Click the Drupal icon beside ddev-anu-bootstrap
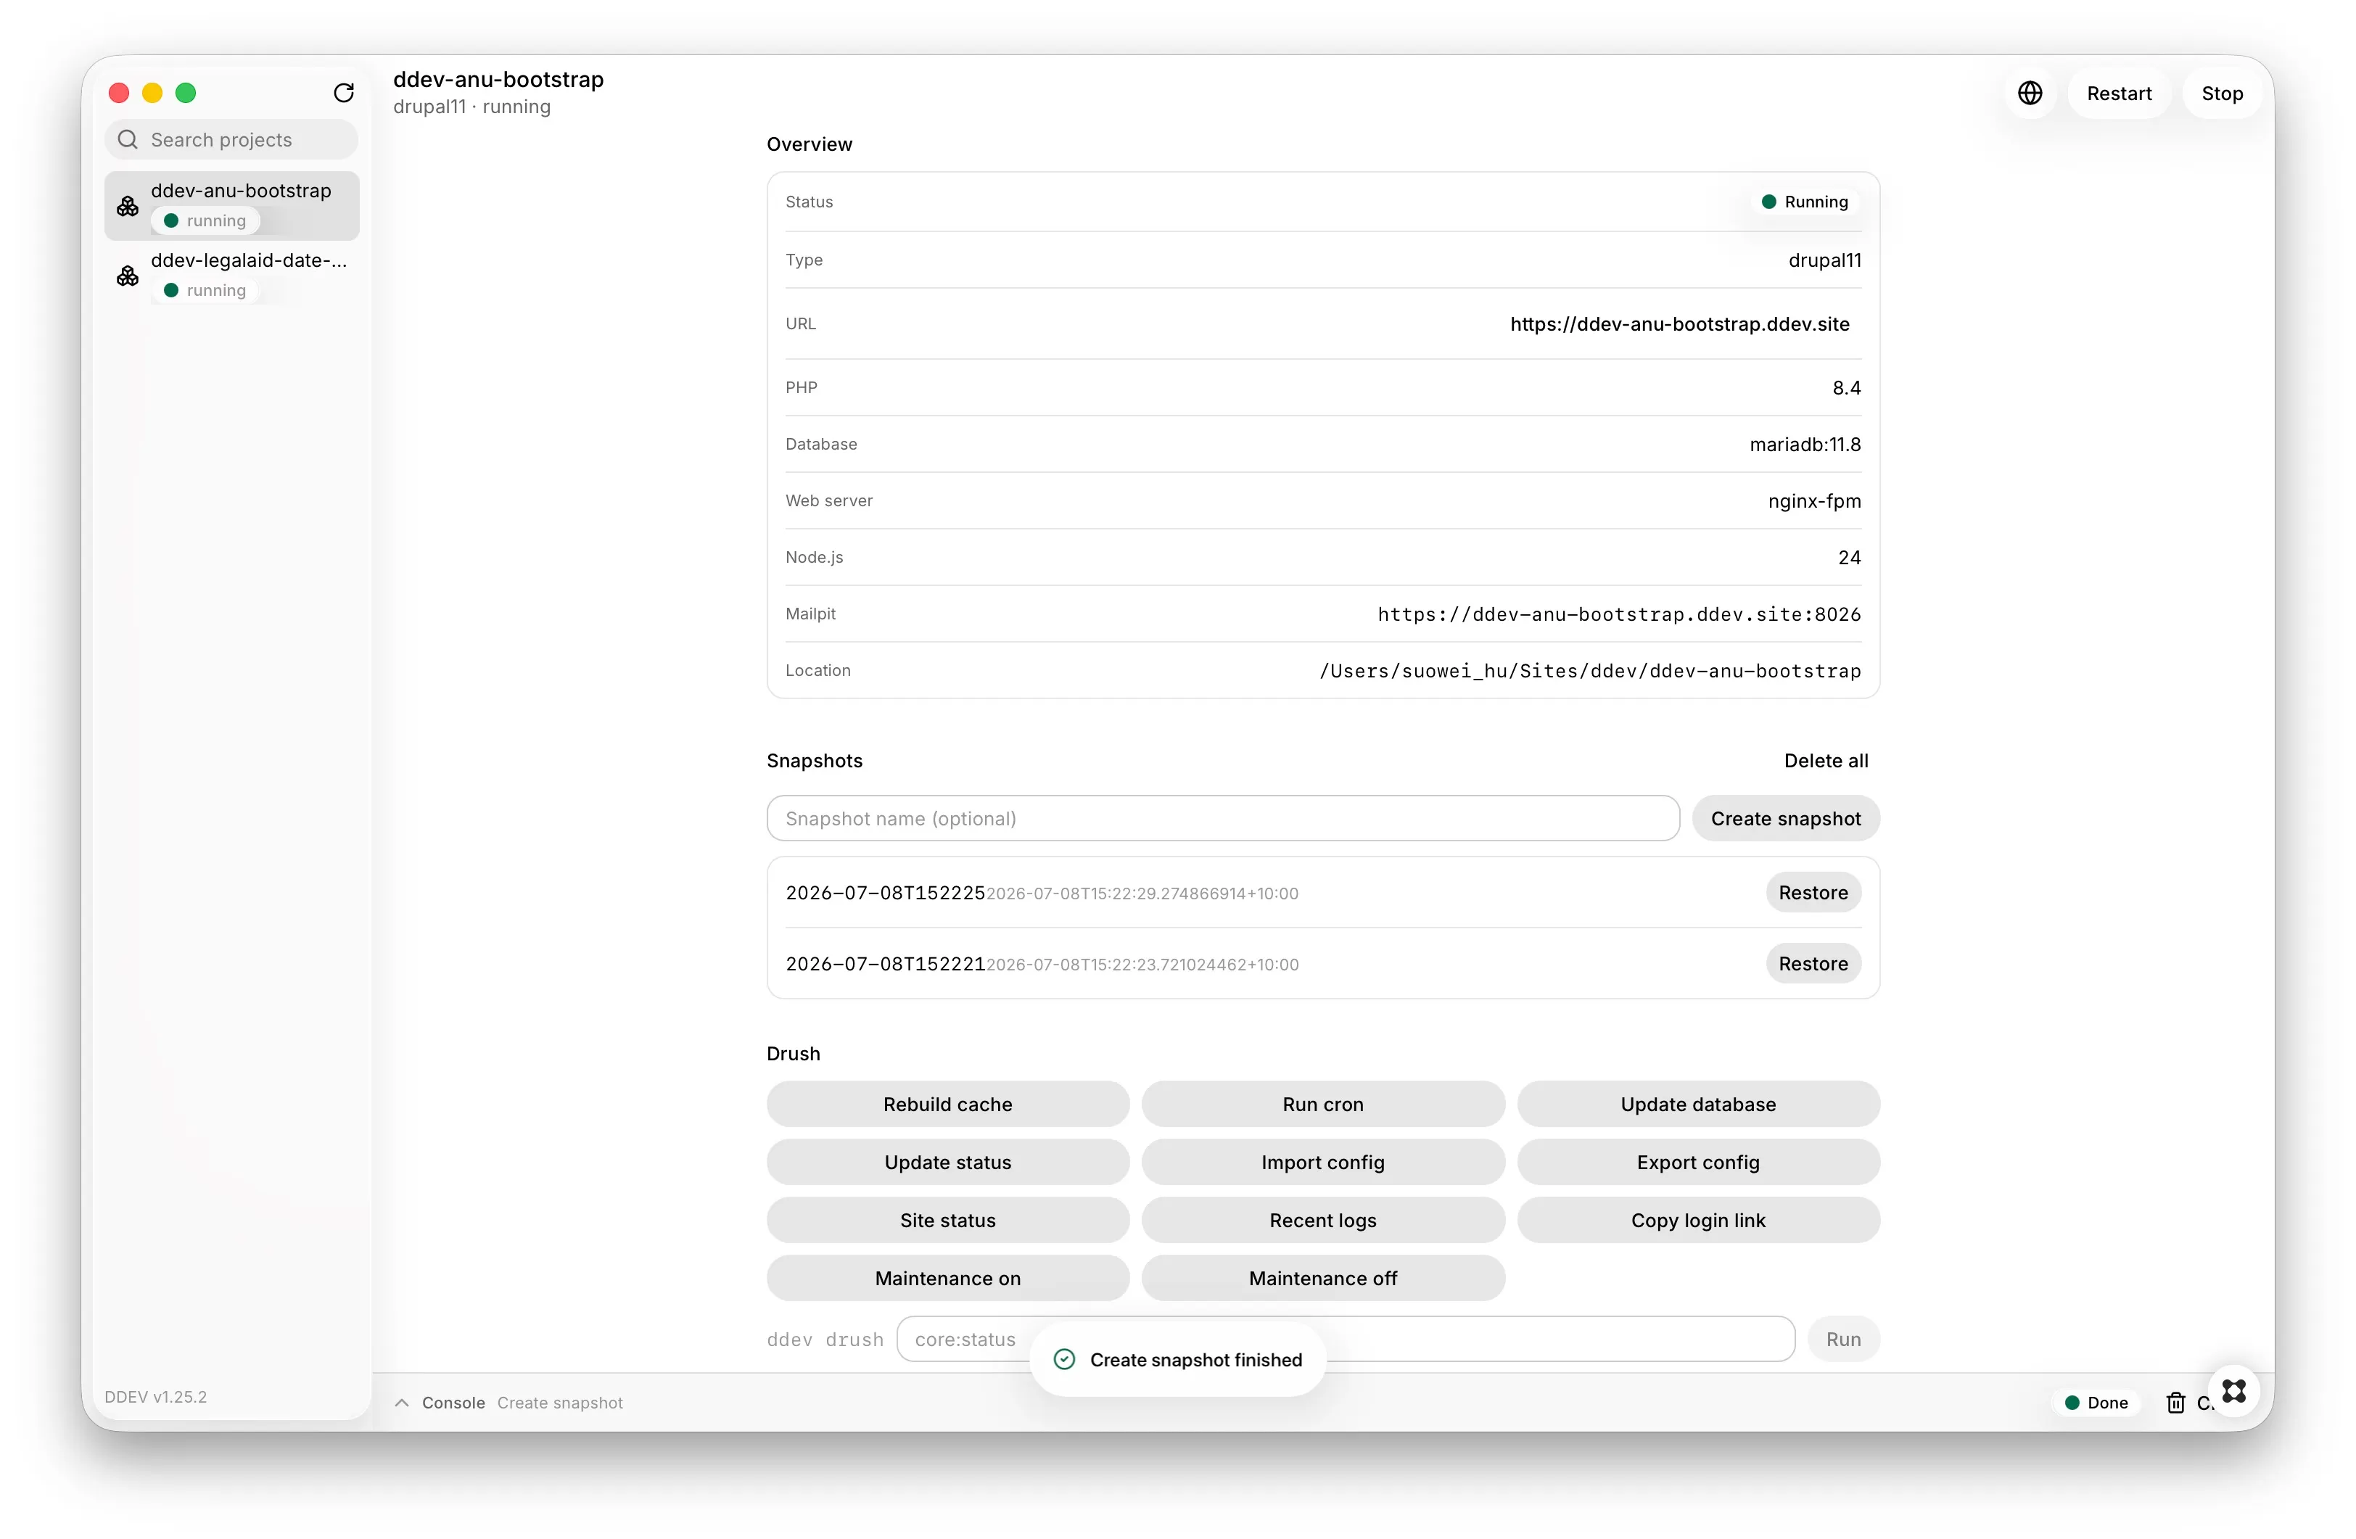Image resolution: width=2356 pixels, height=1539 pixels. [128, 206]
